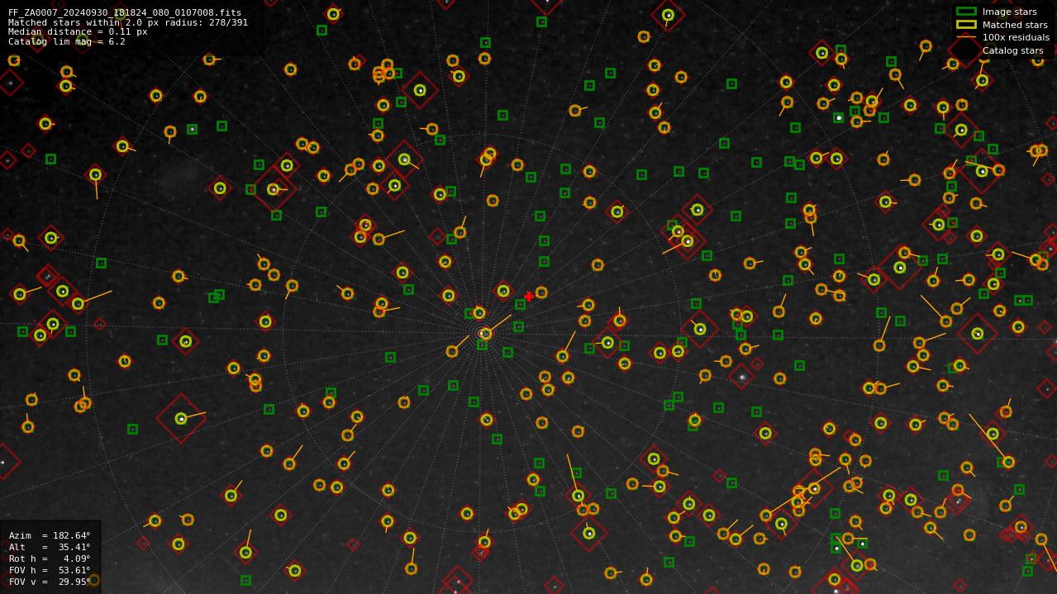Click the green Image stars legend swatch

click(966, 12)
